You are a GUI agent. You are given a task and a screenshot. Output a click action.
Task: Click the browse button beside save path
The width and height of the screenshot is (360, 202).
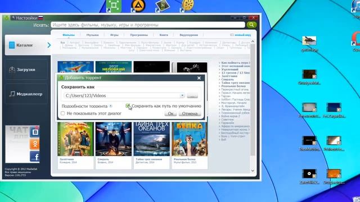(192, 95)
